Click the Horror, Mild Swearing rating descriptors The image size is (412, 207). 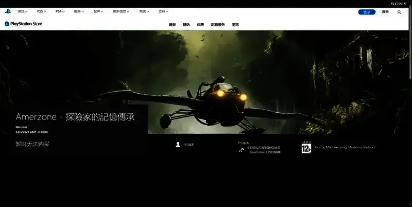pyautogui.click(x=345, y=147)
